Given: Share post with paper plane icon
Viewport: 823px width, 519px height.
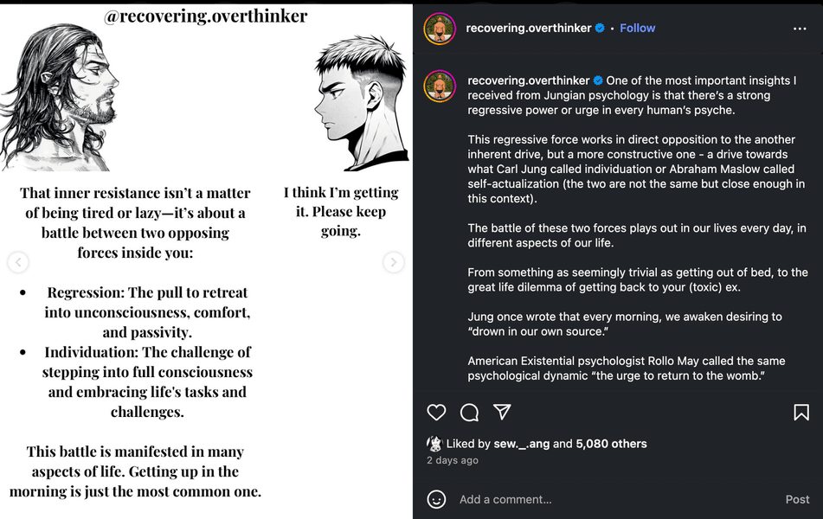Looking at the screenshot, I should pyautogui.click(x=502, y=412).
